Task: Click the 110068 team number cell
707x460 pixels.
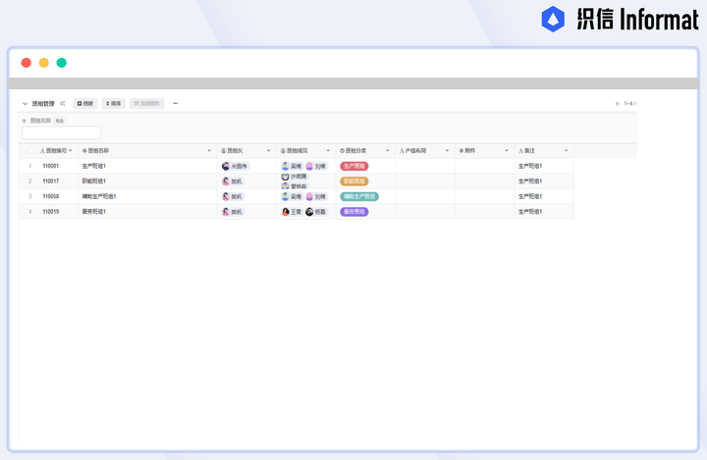Action: tap(51, 196)
